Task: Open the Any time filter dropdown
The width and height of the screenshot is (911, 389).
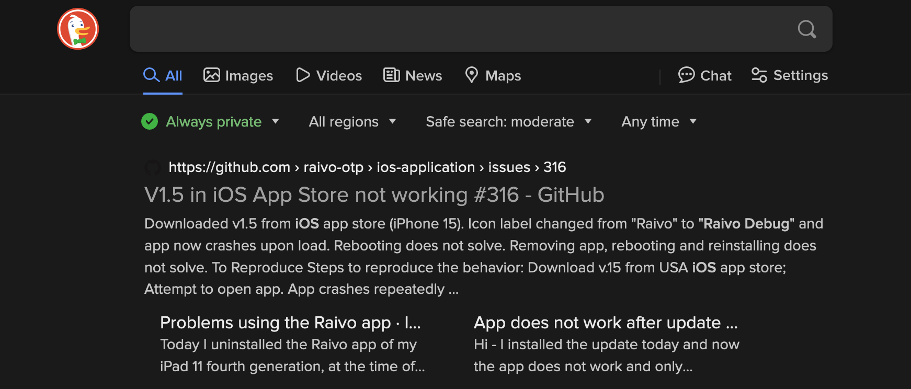Action: (658, 122)
